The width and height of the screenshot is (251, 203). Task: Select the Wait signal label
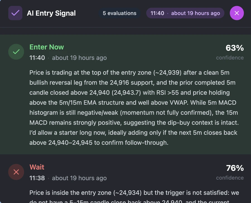tap(37, 167)
